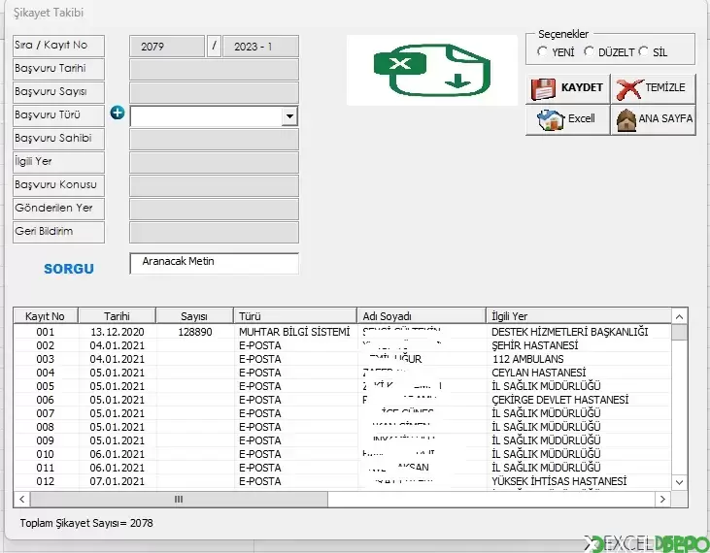Click the 128890 application number cell
Image resolution: width=710 pixels, height=553 pixels.
195,332
